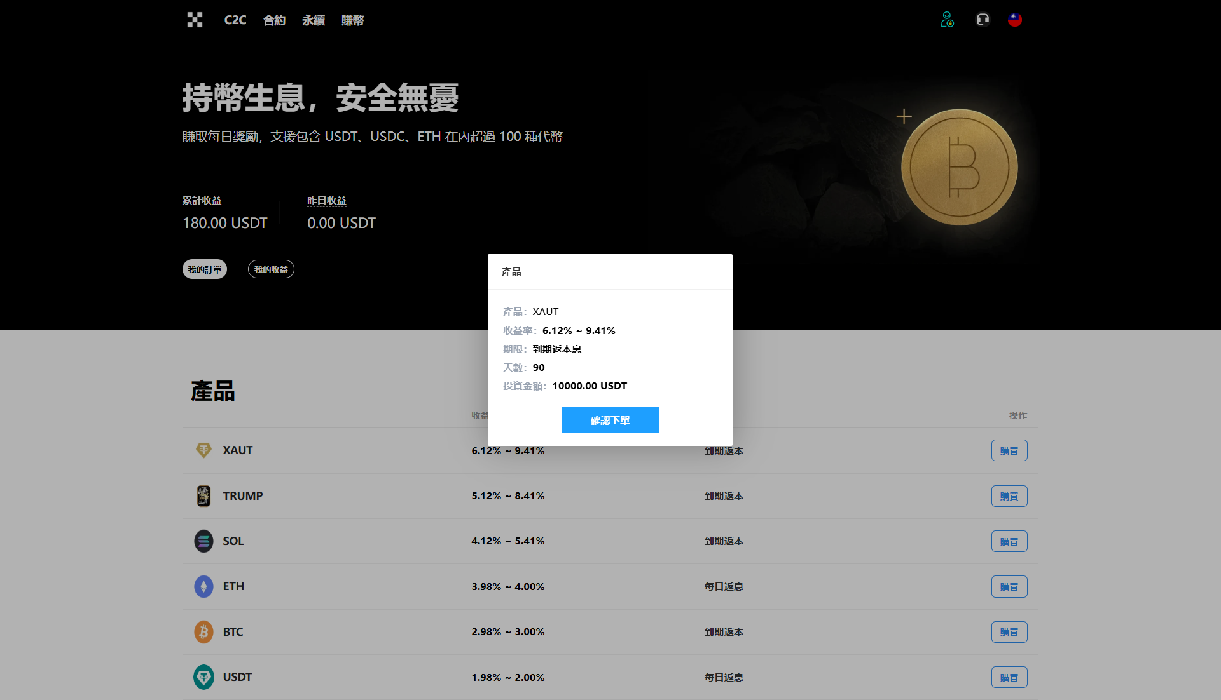The width and height of the screenshot is (1221, 700).
Task: Click the ETH coin icon
Action: (x=203, y=586)
